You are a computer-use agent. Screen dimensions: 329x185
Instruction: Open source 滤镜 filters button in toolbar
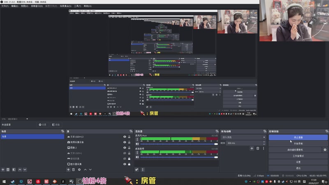[56, 125]
